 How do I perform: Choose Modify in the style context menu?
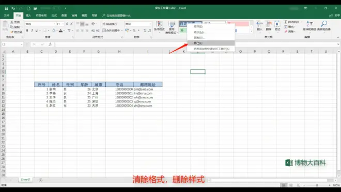(x=211, y=32)
